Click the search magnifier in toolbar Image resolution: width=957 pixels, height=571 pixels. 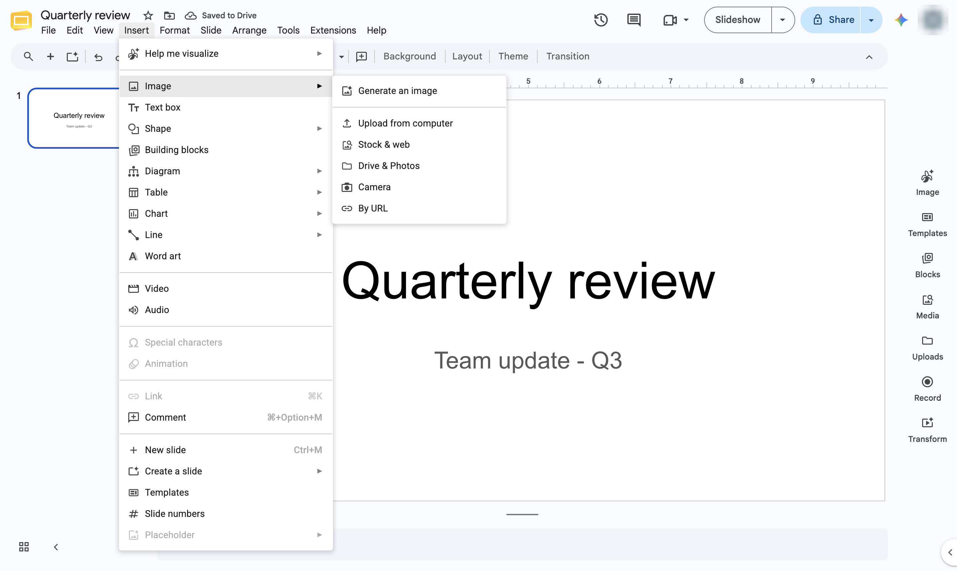pos(28,56)
